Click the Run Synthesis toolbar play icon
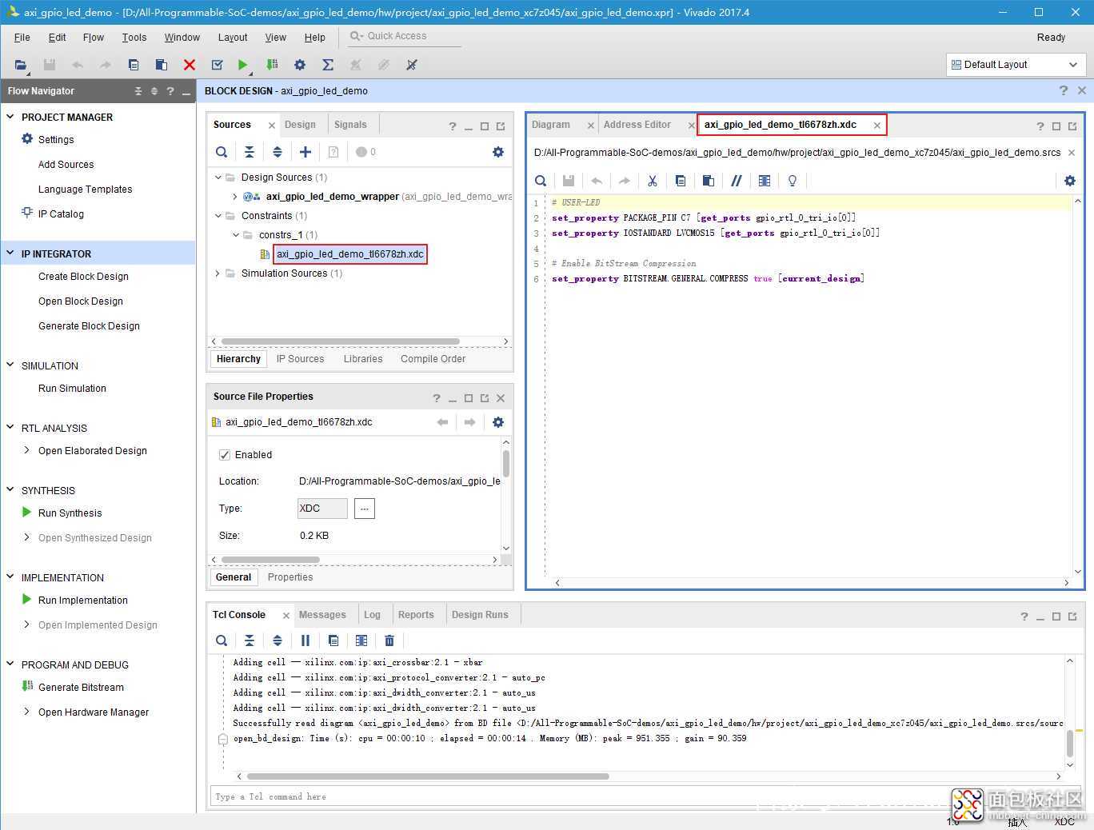 pyautogui.click(x=243, y=65)
